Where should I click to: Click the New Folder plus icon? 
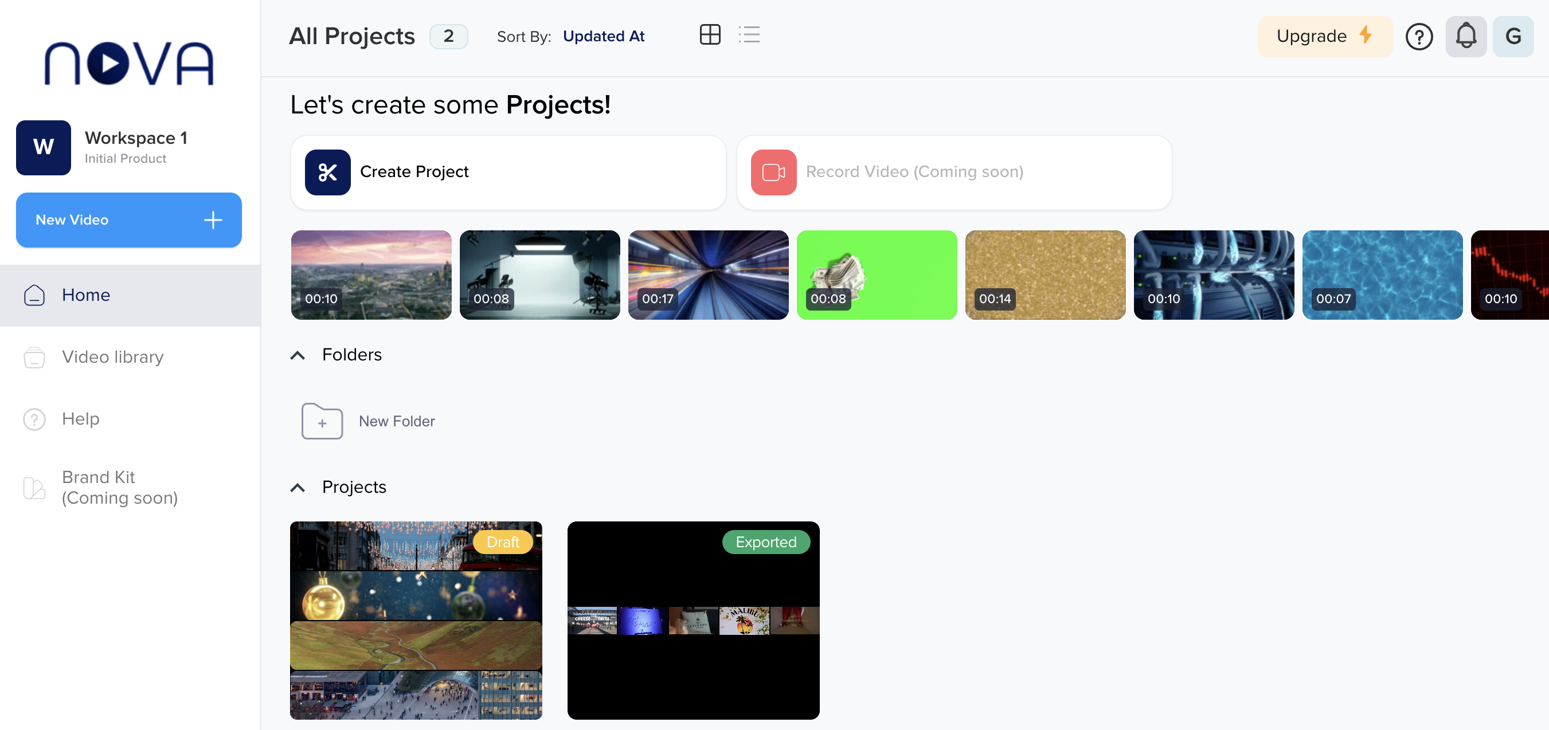[322, 421]
